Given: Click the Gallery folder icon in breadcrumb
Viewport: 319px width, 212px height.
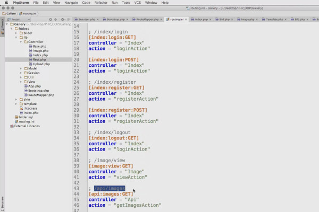Looking at the screenshot, I should (4, 14).
